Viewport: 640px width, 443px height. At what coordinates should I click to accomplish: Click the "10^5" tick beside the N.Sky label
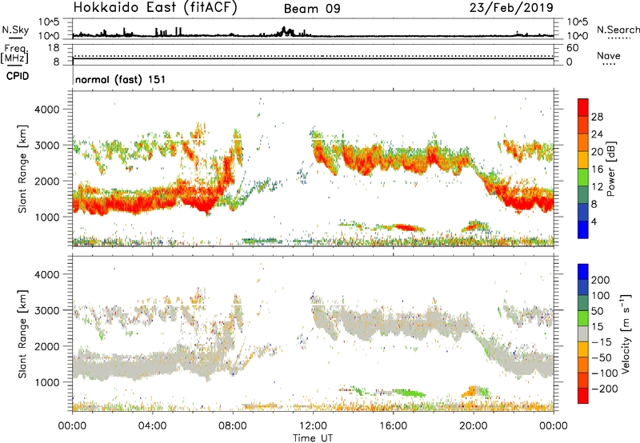pyautogui.click(x=49, y=22)
